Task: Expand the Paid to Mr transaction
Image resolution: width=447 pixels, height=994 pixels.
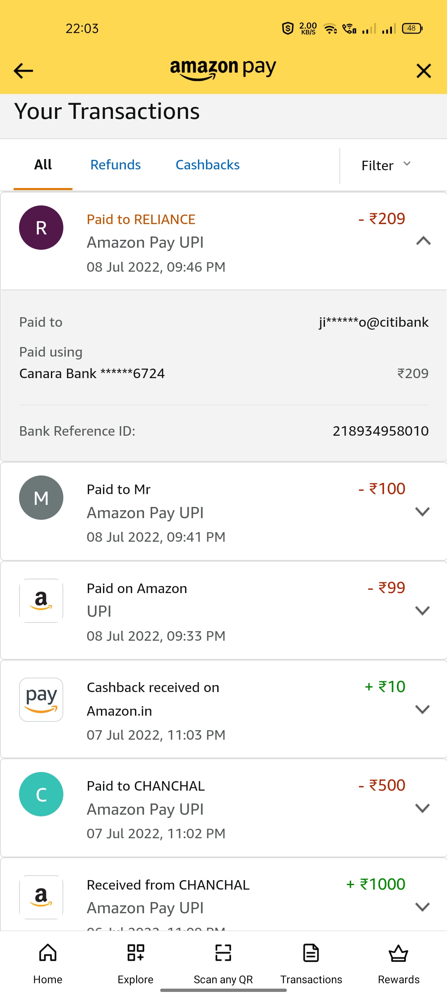Action: pyautogui.click(x=422, y=512)
